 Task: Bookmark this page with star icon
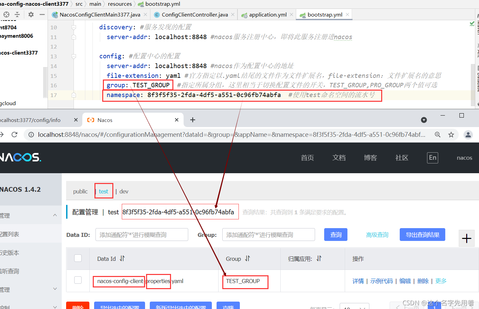pyautogui.click(x=451, y=135)
